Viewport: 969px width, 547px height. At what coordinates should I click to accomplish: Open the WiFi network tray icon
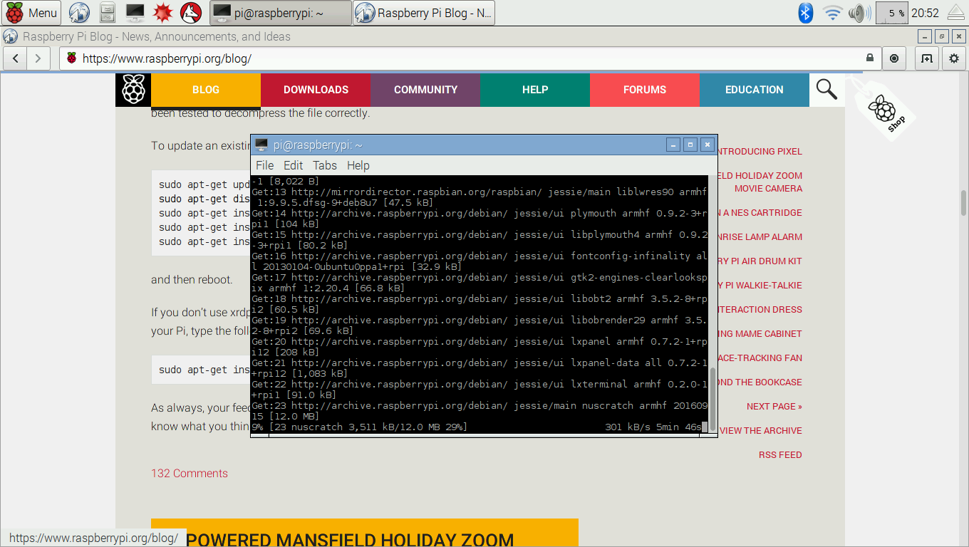(x=831, y=12)
